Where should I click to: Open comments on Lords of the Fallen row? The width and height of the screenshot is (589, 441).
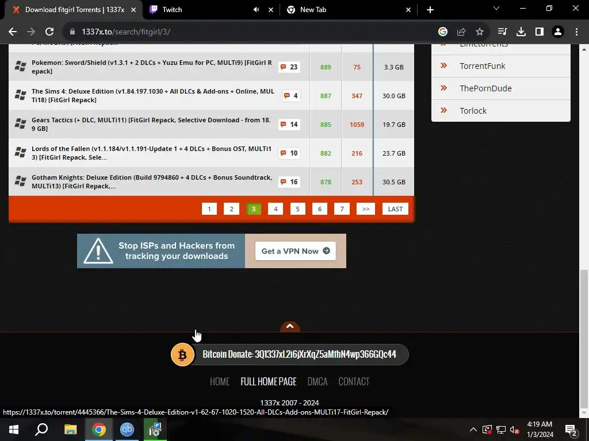(289, 153)
